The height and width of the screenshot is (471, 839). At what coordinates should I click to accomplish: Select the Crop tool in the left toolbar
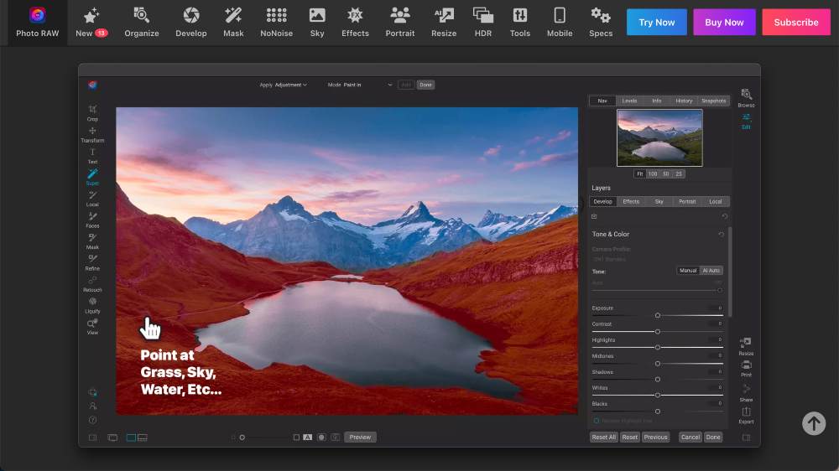(x=92, y=110)
